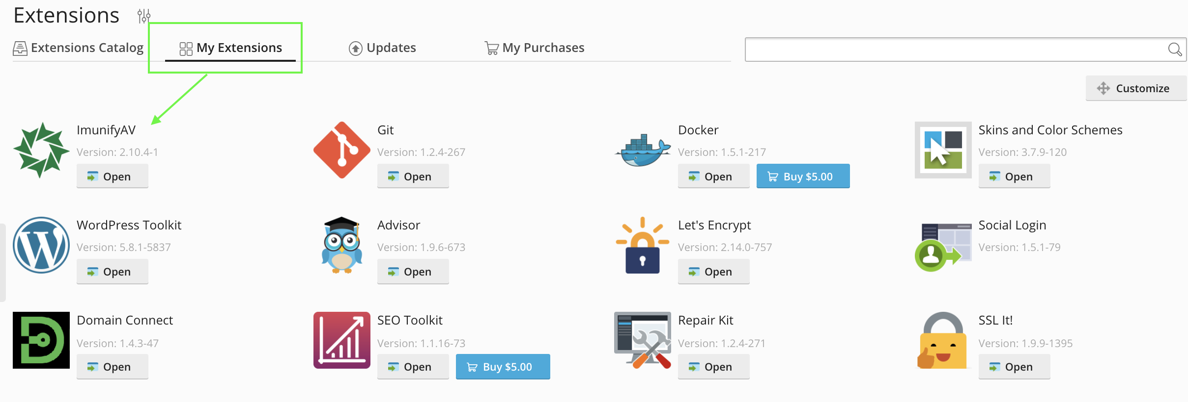This screenshot has height=402, width=1188.
Task: Click "Version: 1.5.1-79" text
Action: [x=1019, y=247]
